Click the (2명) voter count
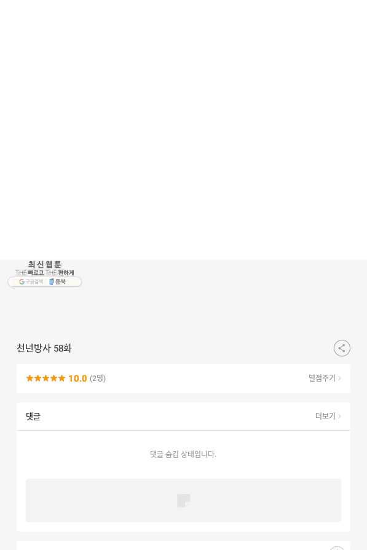Viewport: 367px width, 550px height. click(x=98, y=378)
